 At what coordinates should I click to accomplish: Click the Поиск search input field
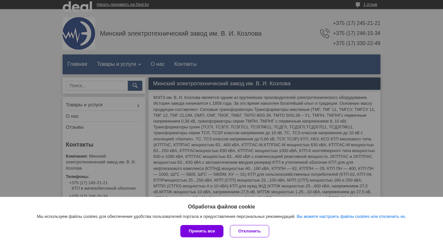[x=97, y=86]
